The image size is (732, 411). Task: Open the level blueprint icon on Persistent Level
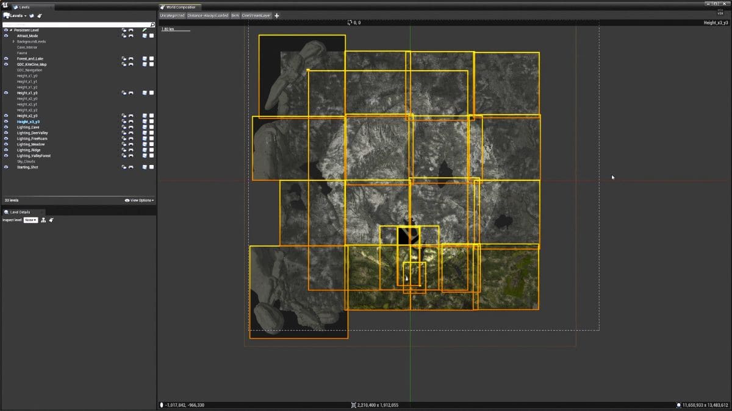(x=145, y=29)
